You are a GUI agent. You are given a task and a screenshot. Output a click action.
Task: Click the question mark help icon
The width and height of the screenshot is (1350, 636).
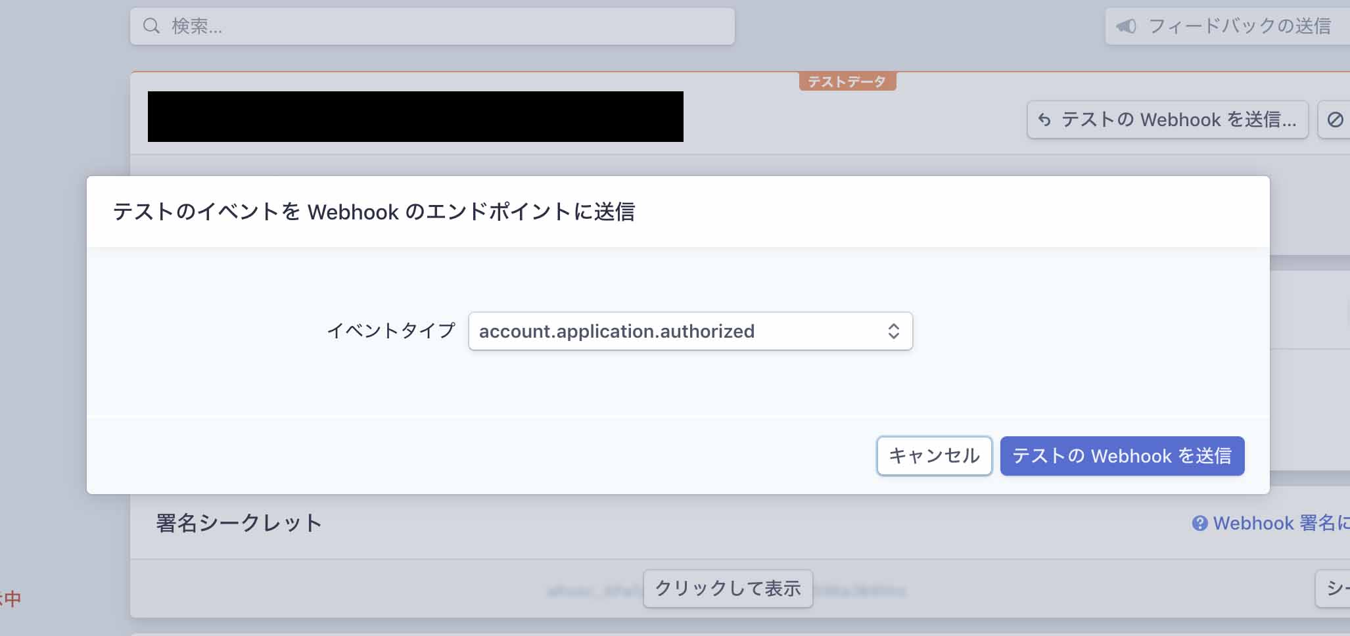[1199, 523]
